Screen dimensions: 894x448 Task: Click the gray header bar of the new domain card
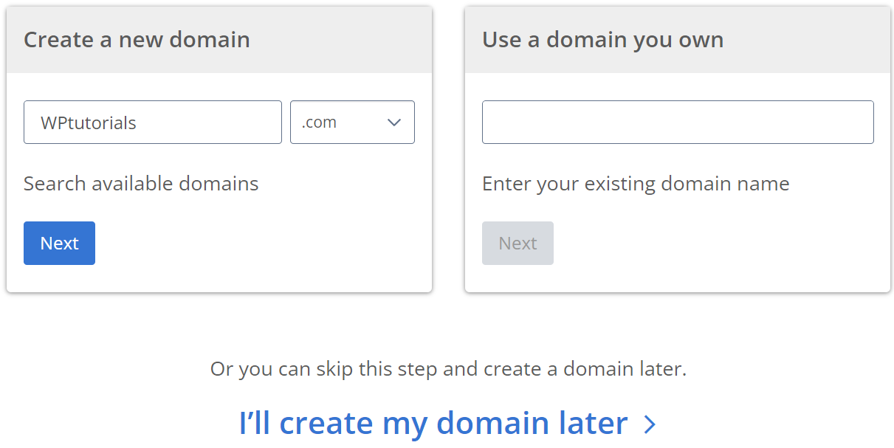219,40
